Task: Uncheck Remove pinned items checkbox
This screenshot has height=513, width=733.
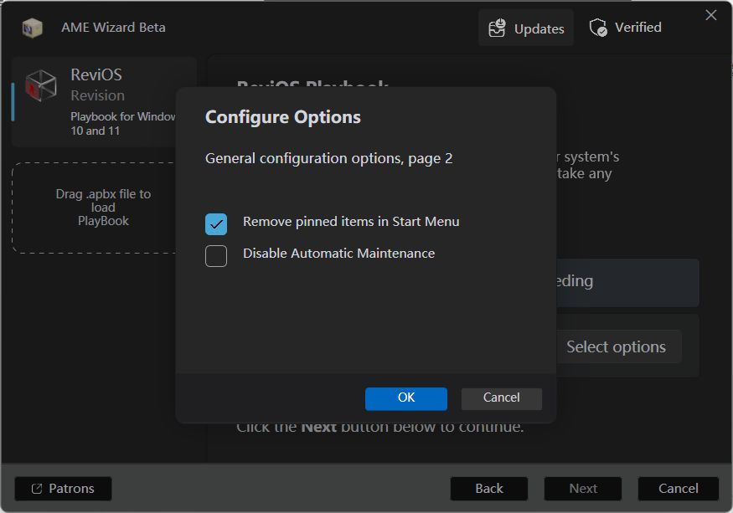Action: (216, 223)
